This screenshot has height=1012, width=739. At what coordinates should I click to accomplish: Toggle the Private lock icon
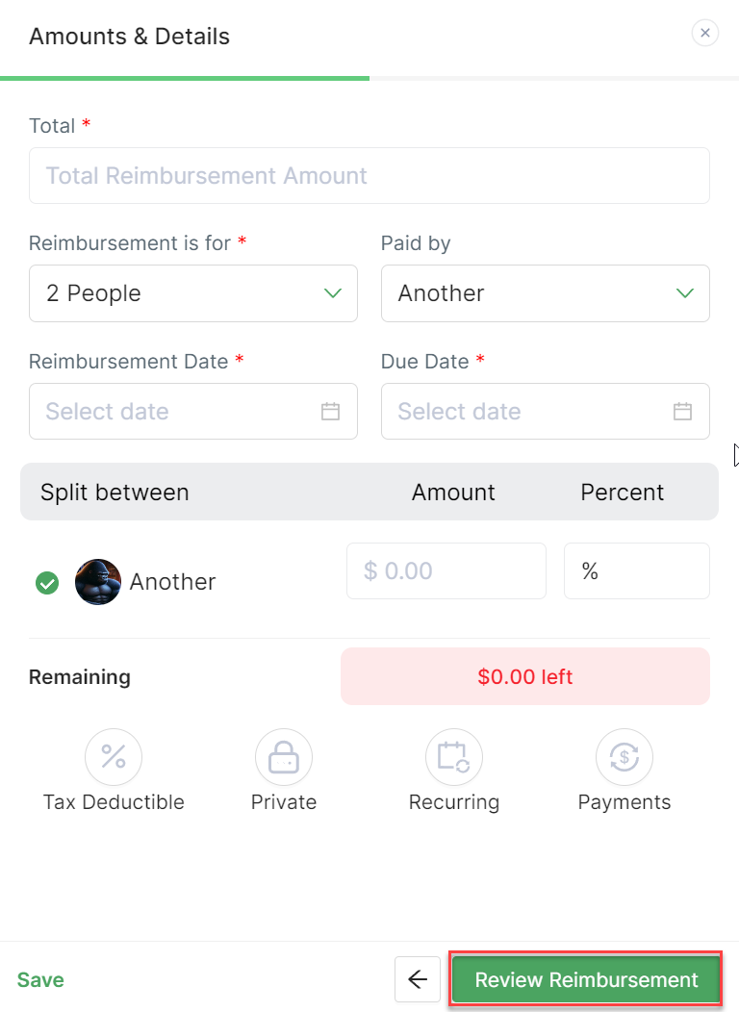click(284, 757)
